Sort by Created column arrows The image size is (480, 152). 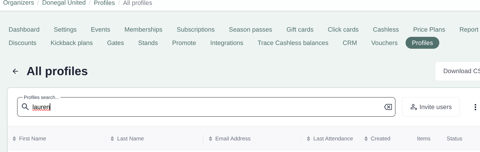[366, 139]
